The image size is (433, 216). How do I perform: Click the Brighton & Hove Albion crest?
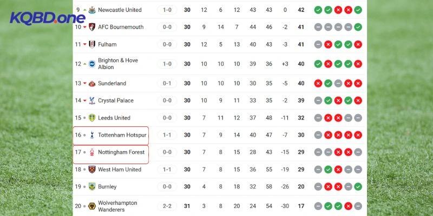92,64
